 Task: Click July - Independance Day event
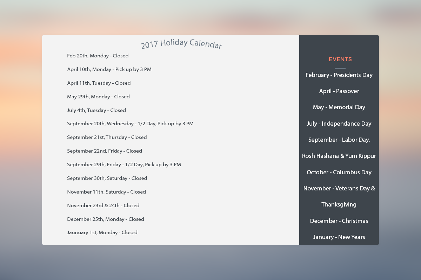point(339,124)
